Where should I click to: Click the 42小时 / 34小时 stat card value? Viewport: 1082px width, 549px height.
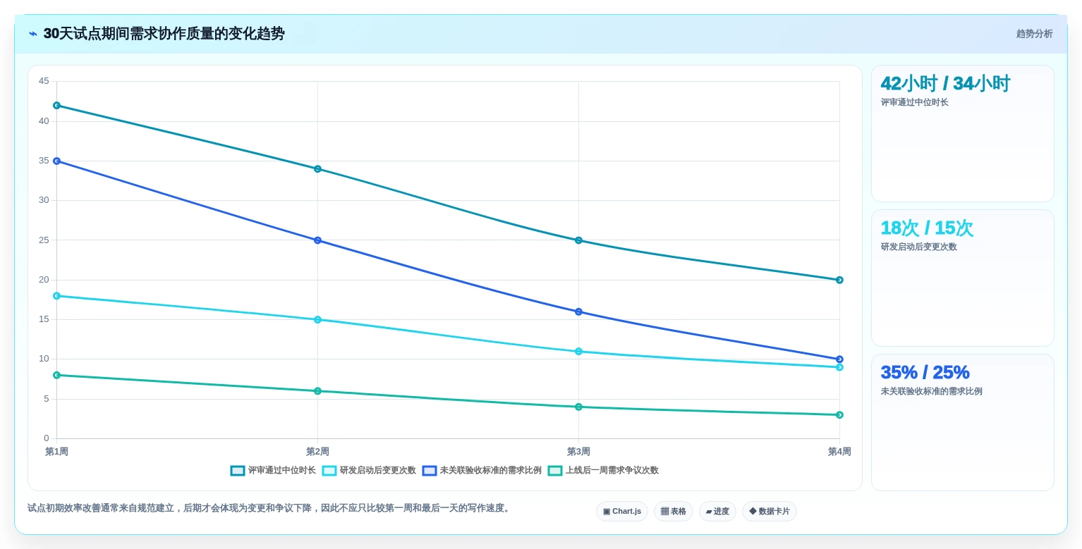(x=945, y=84)
